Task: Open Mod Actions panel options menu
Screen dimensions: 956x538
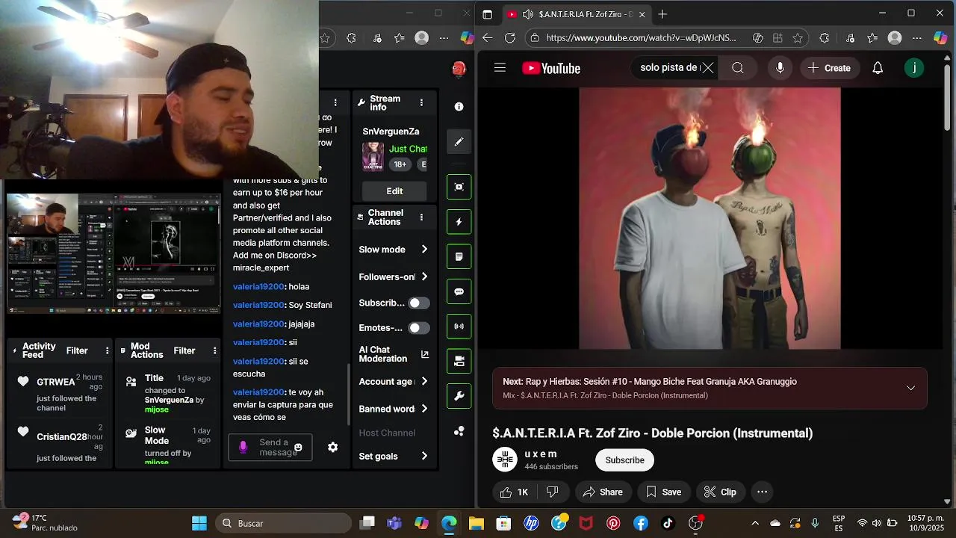Action: tap(214, 350)
